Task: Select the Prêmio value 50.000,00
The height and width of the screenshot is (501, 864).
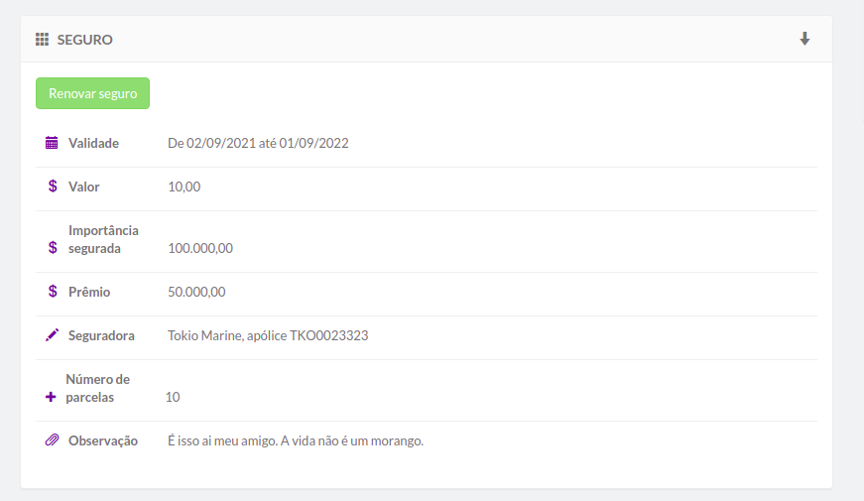Action: (x=196, y=292)
